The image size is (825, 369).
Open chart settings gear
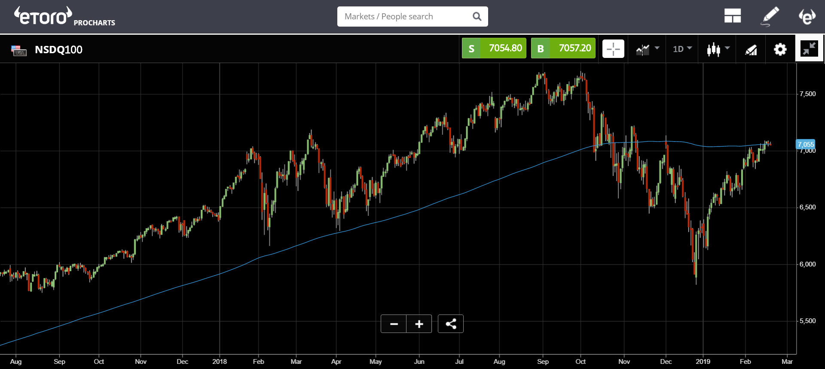point(780,49)
